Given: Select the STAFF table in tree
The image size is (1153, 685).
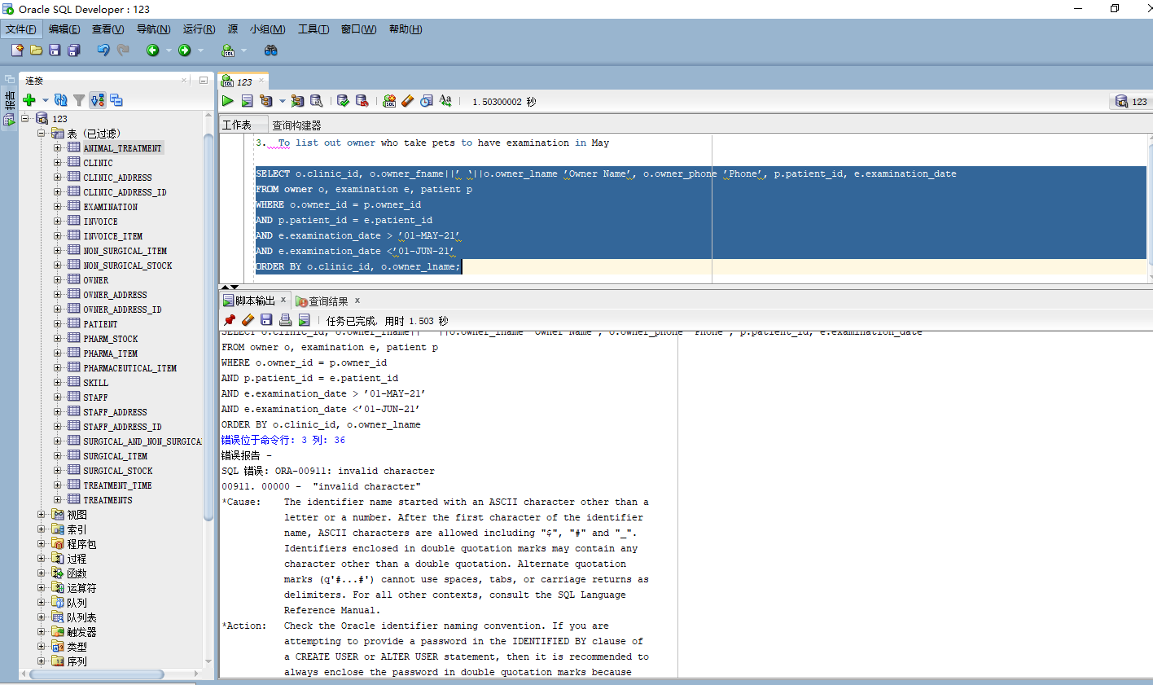Looking at the screenshot, I should tap(95, 397).
